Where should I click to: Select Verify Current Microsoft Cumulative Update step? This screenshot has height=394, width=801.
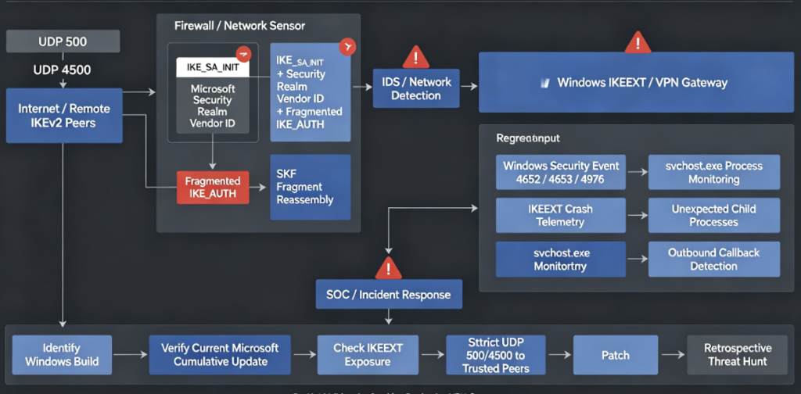[220, 355]
